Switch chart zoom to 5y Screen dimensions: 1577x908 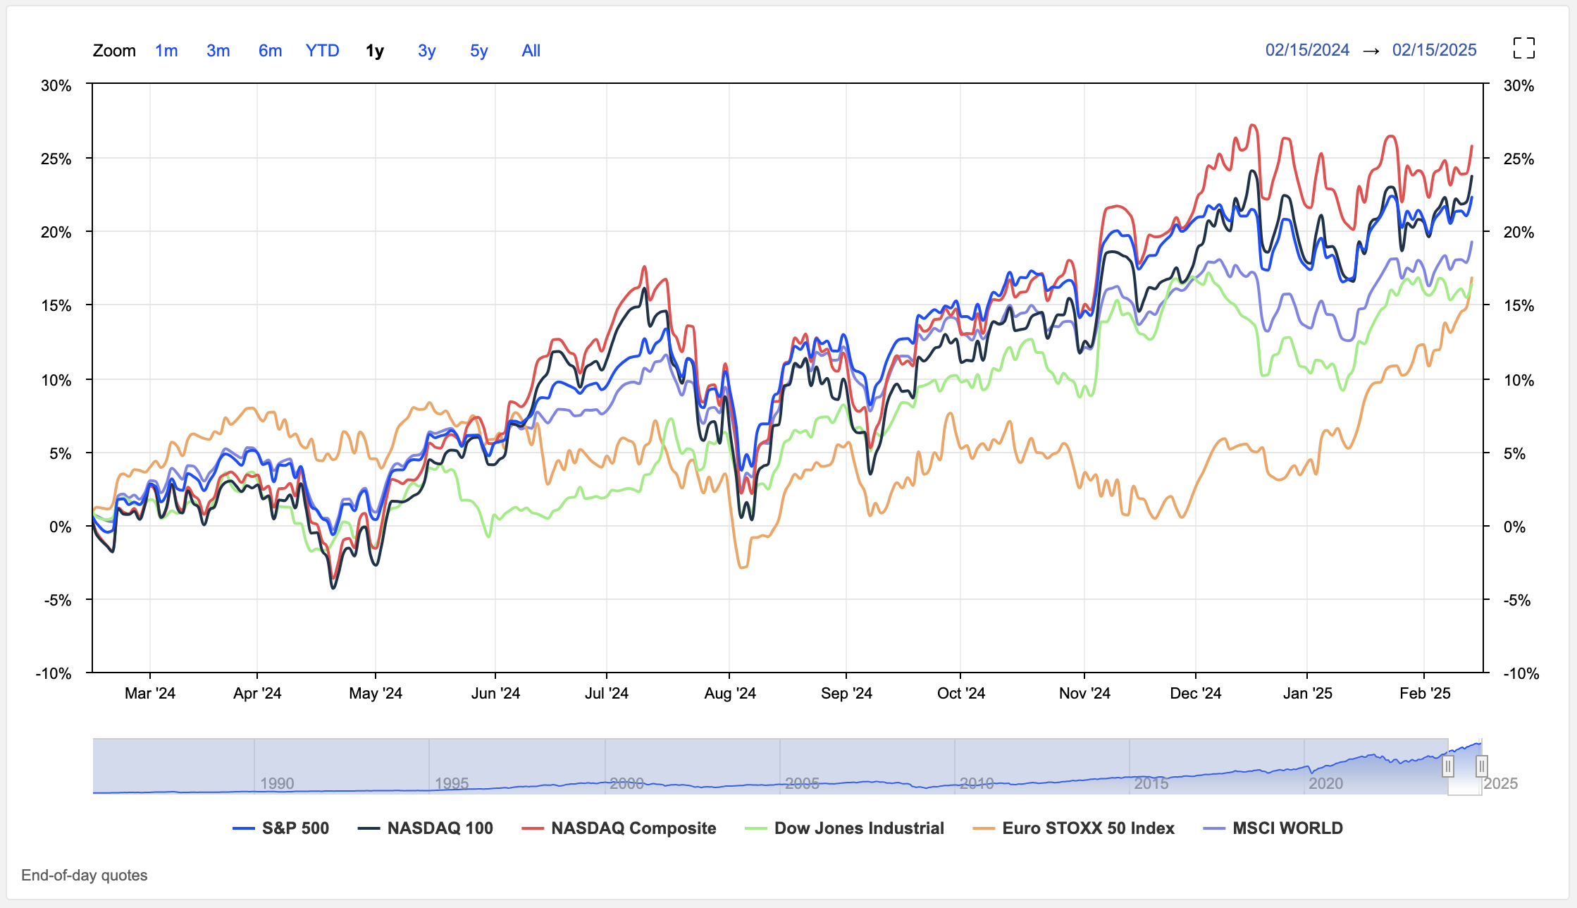(x=479, y=51)
